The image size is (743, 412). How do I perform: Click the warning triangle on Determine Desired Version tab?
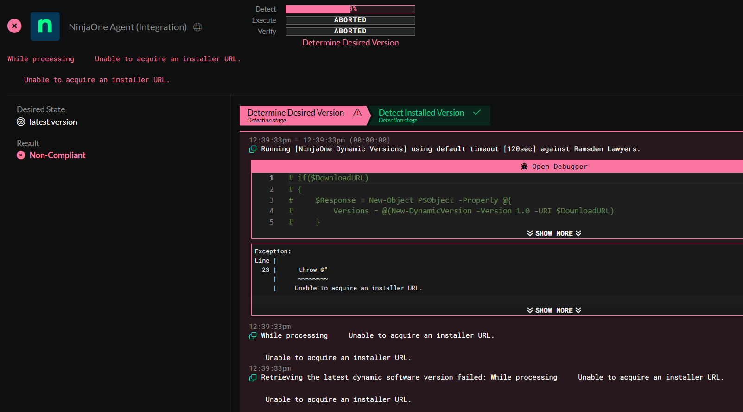[357, 113]
